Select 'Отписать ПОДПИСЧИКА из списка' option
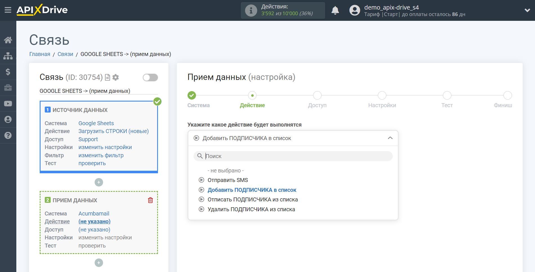Viewport: 535px width, 272px height. coord(253,199)
